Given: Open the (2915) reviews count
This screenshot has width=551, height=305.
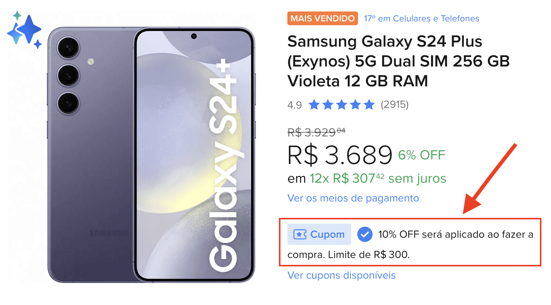Looking at the screenshot, I should pos(395,105).
